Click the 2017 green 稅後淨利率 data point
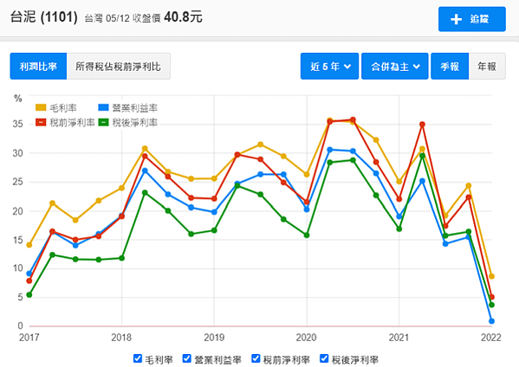Viewport: 519px width, 367px height. pos(29,294)
